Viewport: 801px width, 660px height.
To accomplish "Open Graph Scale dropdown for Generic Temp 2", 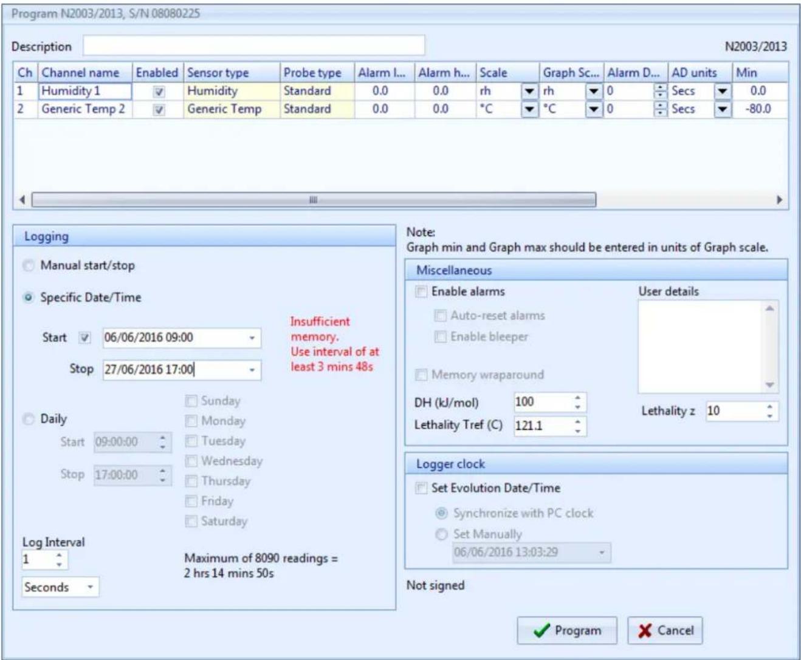I will [594, 110].
